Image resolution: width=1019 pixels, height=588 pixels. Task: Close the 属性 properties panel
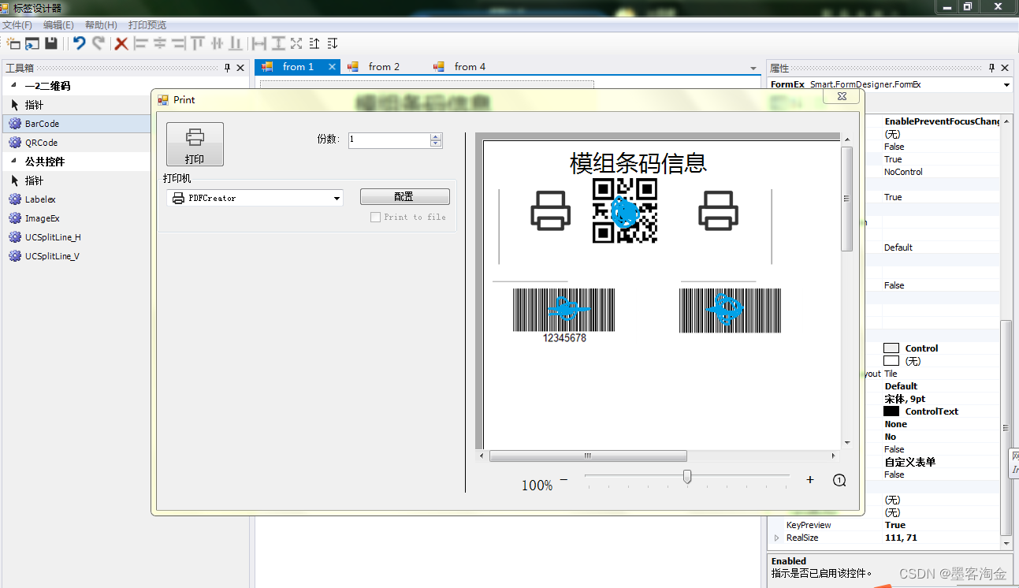(x=1005, y=68)
